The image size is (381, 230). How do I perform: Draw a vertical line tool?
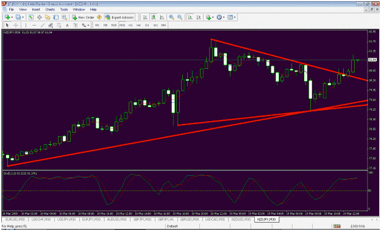click(26, 25)
